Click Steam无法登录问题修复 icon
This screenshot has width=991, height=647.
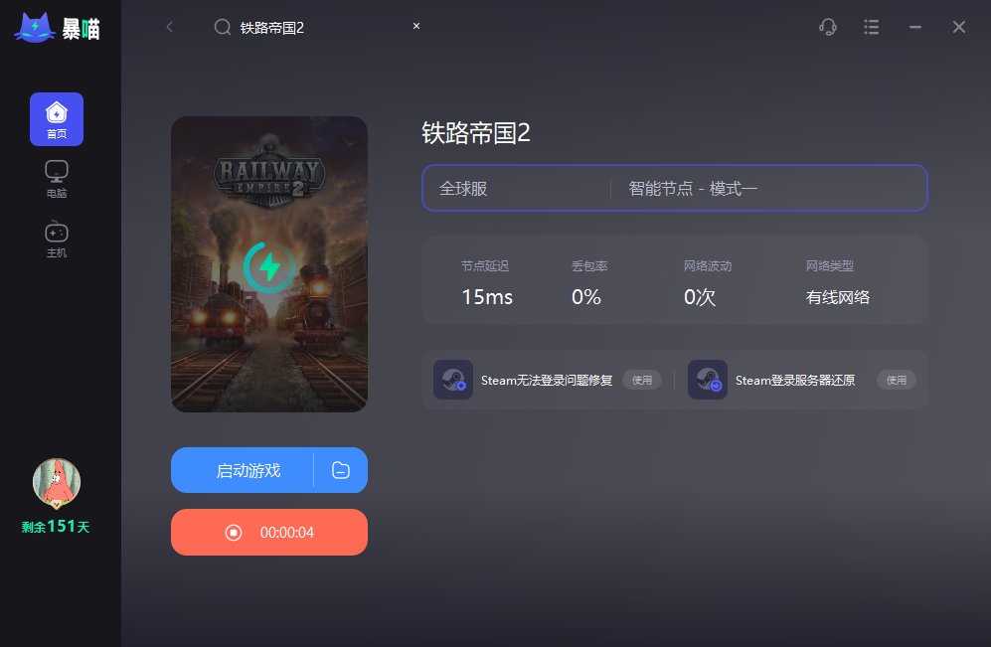[x=453, y=380]
